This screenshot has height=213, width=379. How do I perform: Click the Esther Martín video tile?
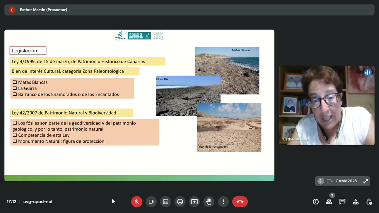(327, 105)
